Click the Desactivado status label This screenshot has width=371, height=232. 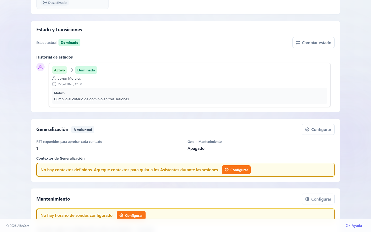point(57,3)
